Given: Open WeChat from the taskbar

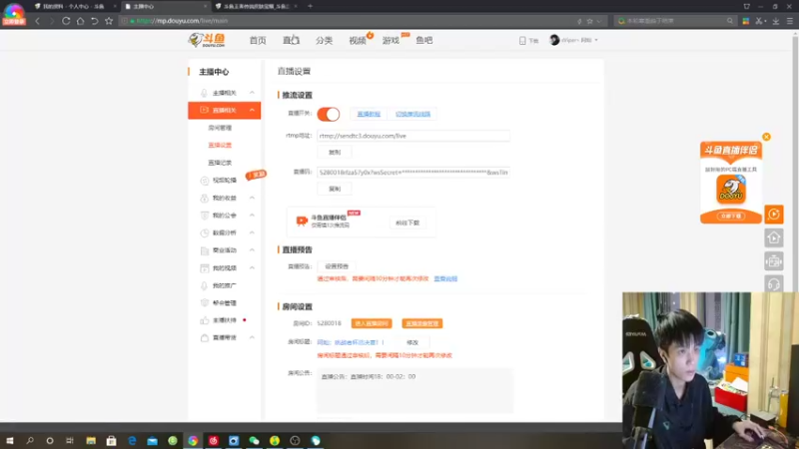Looking at the screenshot, I should pyautogui.click(x=254, y=440).
